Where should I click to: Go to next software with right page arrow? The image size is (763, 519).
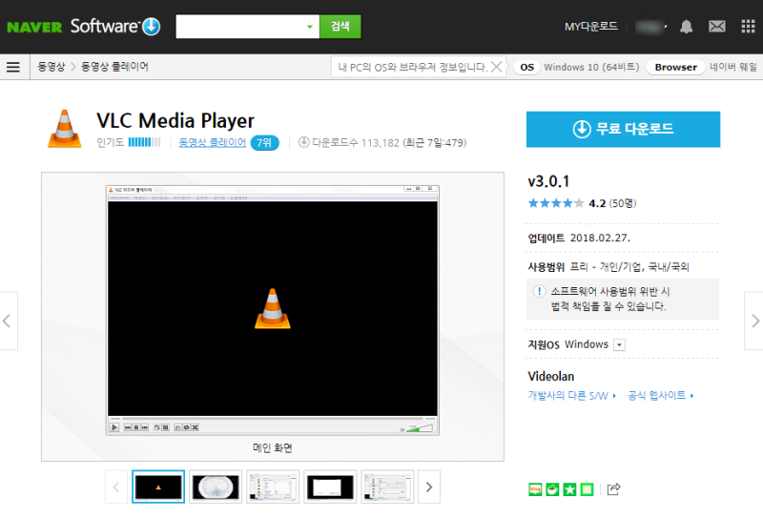753,321
